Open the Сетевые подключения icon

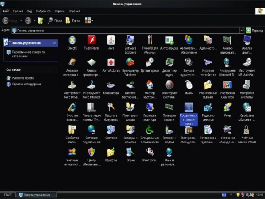click(x=91, y=130)
